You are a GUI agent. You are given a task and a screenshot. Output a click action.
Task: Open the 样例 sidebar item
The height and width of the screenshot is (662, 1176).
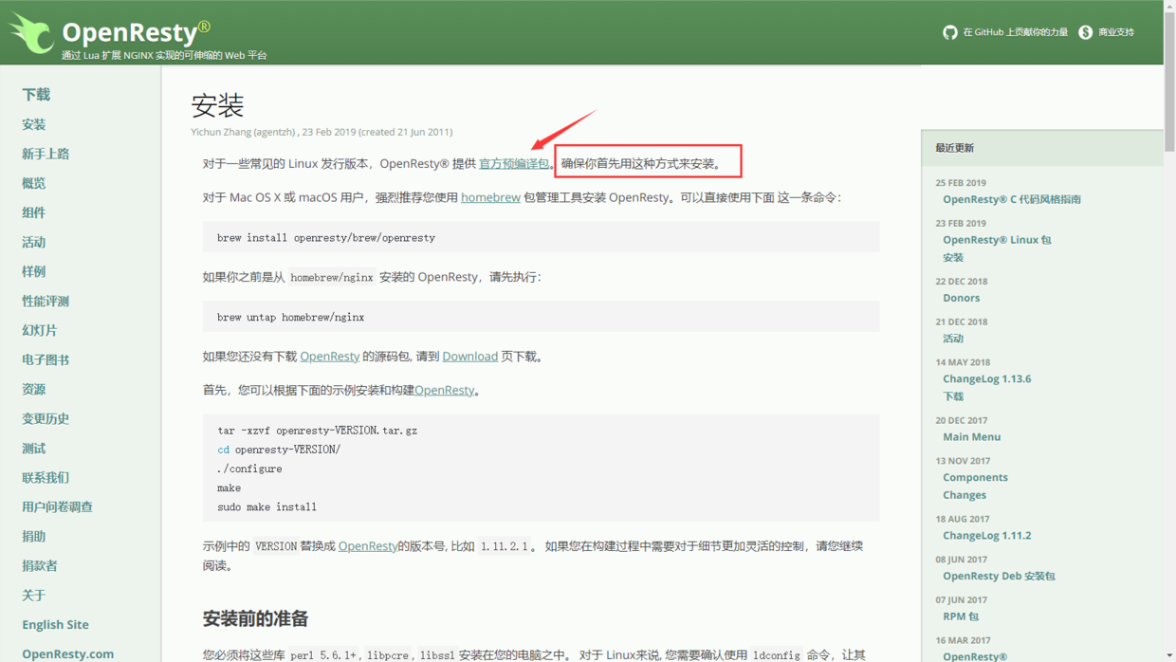click(x=34, y=271)
